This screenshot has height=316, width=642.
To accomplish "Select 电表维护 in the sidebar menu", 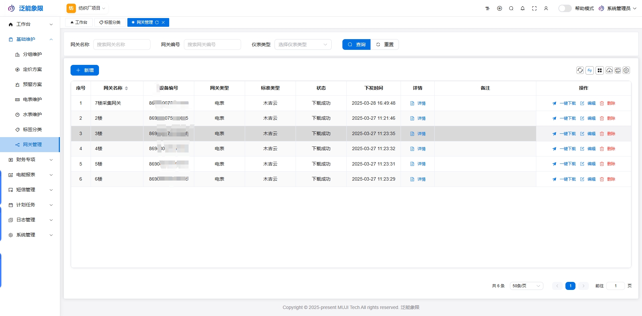I will point(32,100).
